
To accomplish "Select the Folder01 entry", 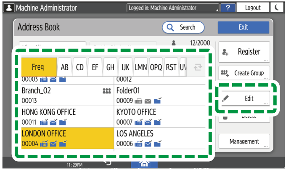I will [159, 95].
